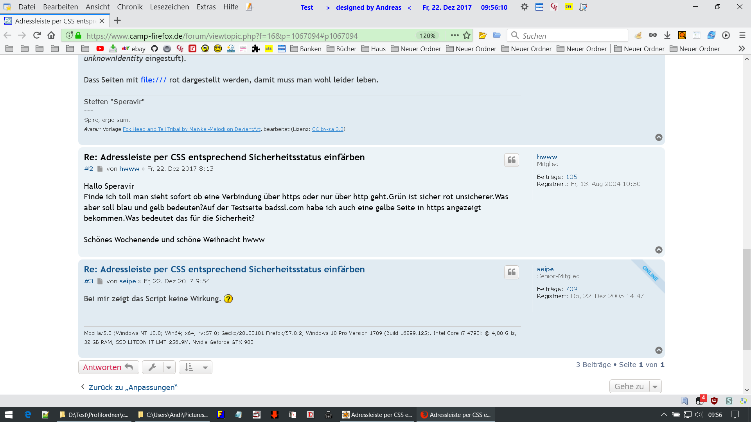This screenshot has width=751, height=422.
Task: Click the YouTube bookmark icon
Action: (x=100, y=49)
